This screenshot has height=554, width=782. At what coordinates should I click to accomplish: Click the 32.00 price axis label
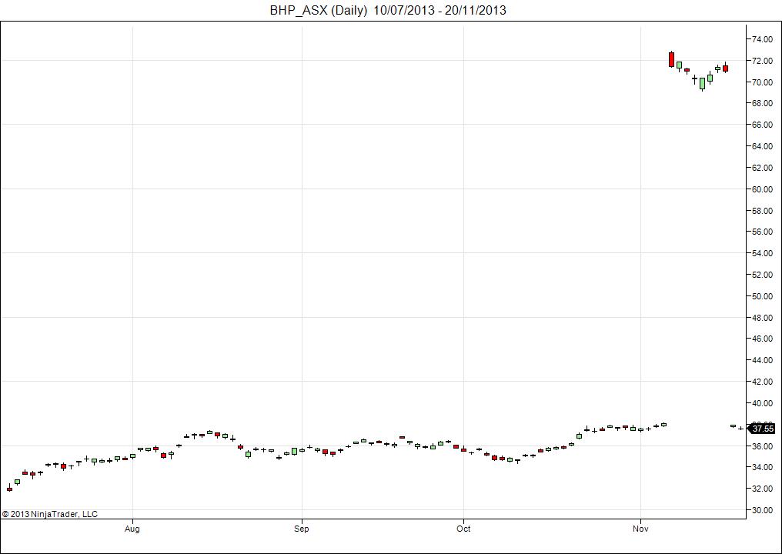[763, 488]
